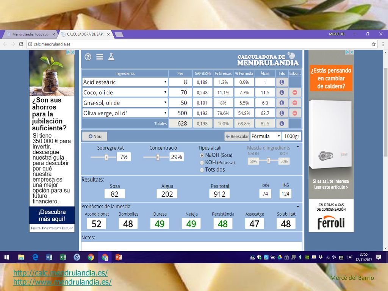The height and width of the screenshot is (291, 388).
Task: Click the CAT language indicator in taskbar
Action: [349, 257]
